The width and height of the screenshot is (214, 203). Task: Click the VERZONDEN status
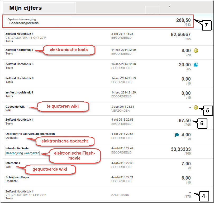(120, 111)
